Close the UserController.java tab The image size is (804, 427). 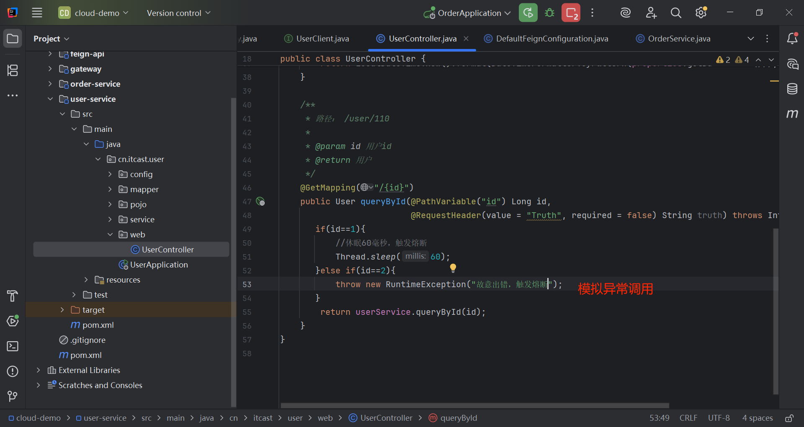pos(466,39)
